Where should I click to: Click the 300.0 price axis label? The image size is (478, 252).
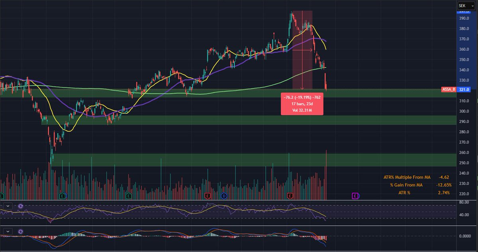(x=464, y=111)
